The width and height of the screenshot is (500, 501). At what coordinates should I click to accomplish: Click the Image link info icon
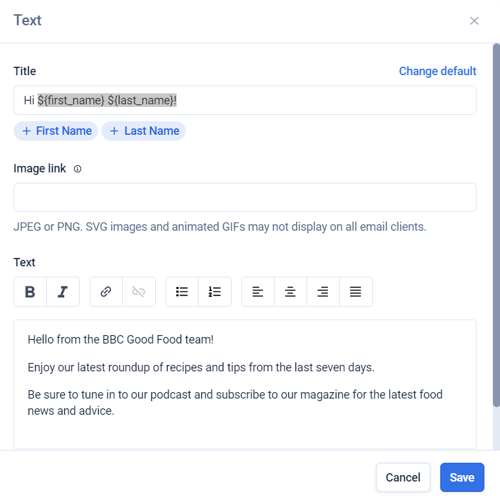coord(77,169)
